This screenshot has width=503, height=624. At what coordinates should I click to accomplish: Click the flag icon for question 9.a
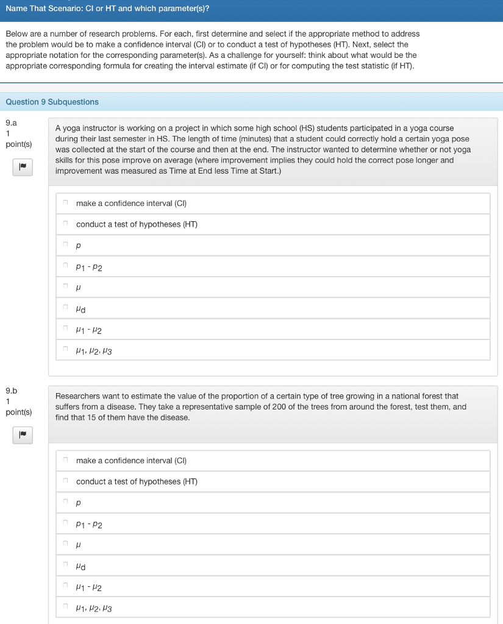(22, 167)
